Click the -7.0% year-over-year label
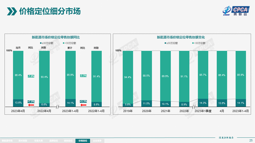Viewport: 255px width, 143px height. [31, 76]
